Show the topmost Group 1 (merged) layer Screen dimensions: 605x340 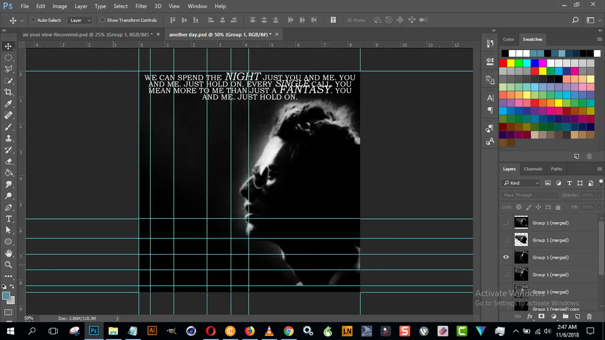[506, 223]
